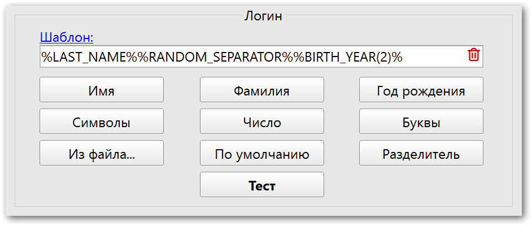Reset template with По умолчанию button

click(x=261, y=153)
